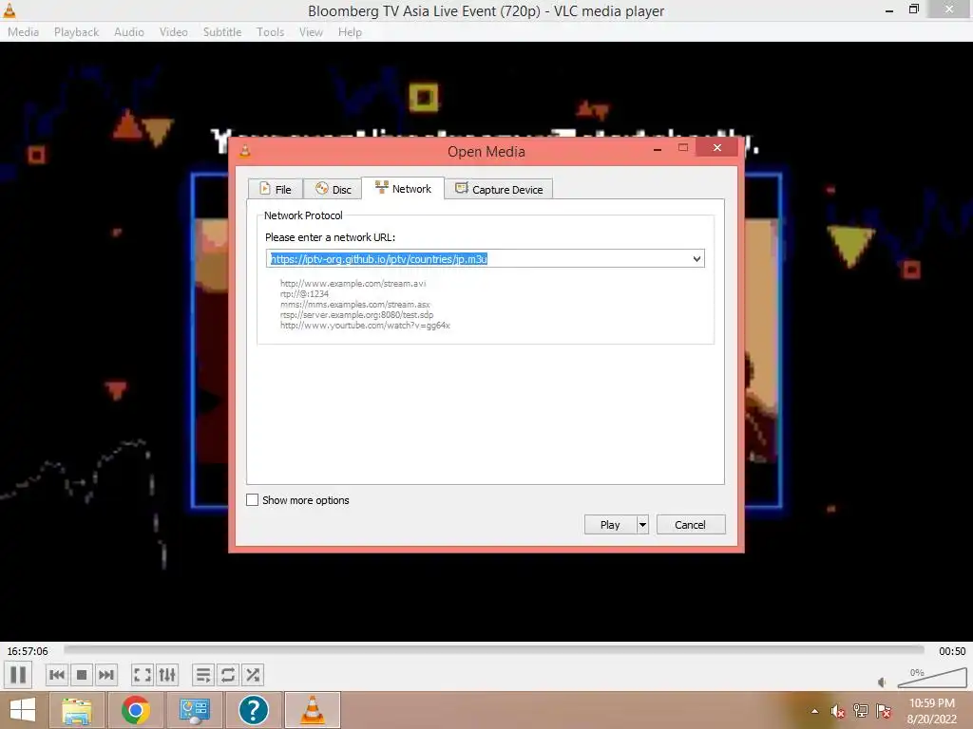Viewport: 973px width, 729px height.
Task: Click the muted speaker tray icon
Action: click(838, 711)
